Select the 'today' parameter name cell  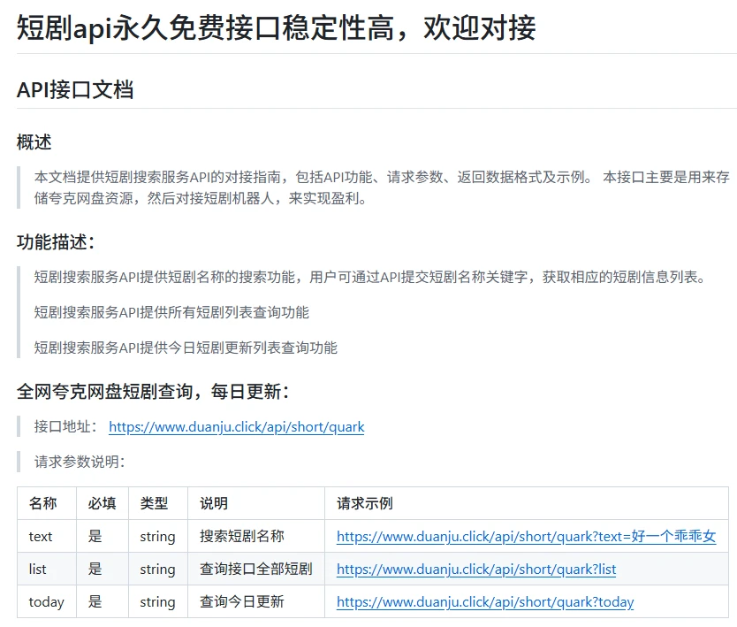click(46, 602)
